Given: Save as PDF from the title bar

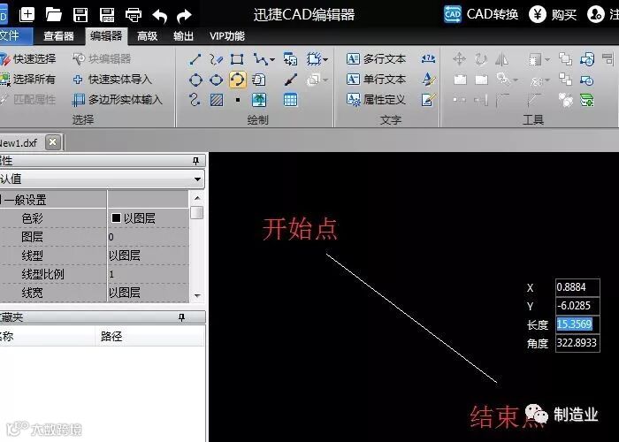Looking at the screenshot, I should pyautogui.click(x=107, y=15).
